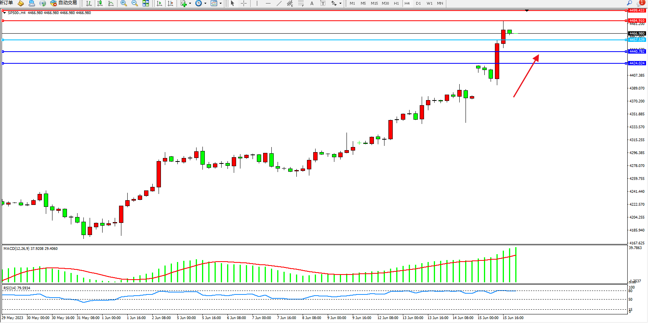Image resolution: width=648 pixels, height=323 pixels.
Task: Open the search magnifier icon
Action: click(x=630, y=3)
